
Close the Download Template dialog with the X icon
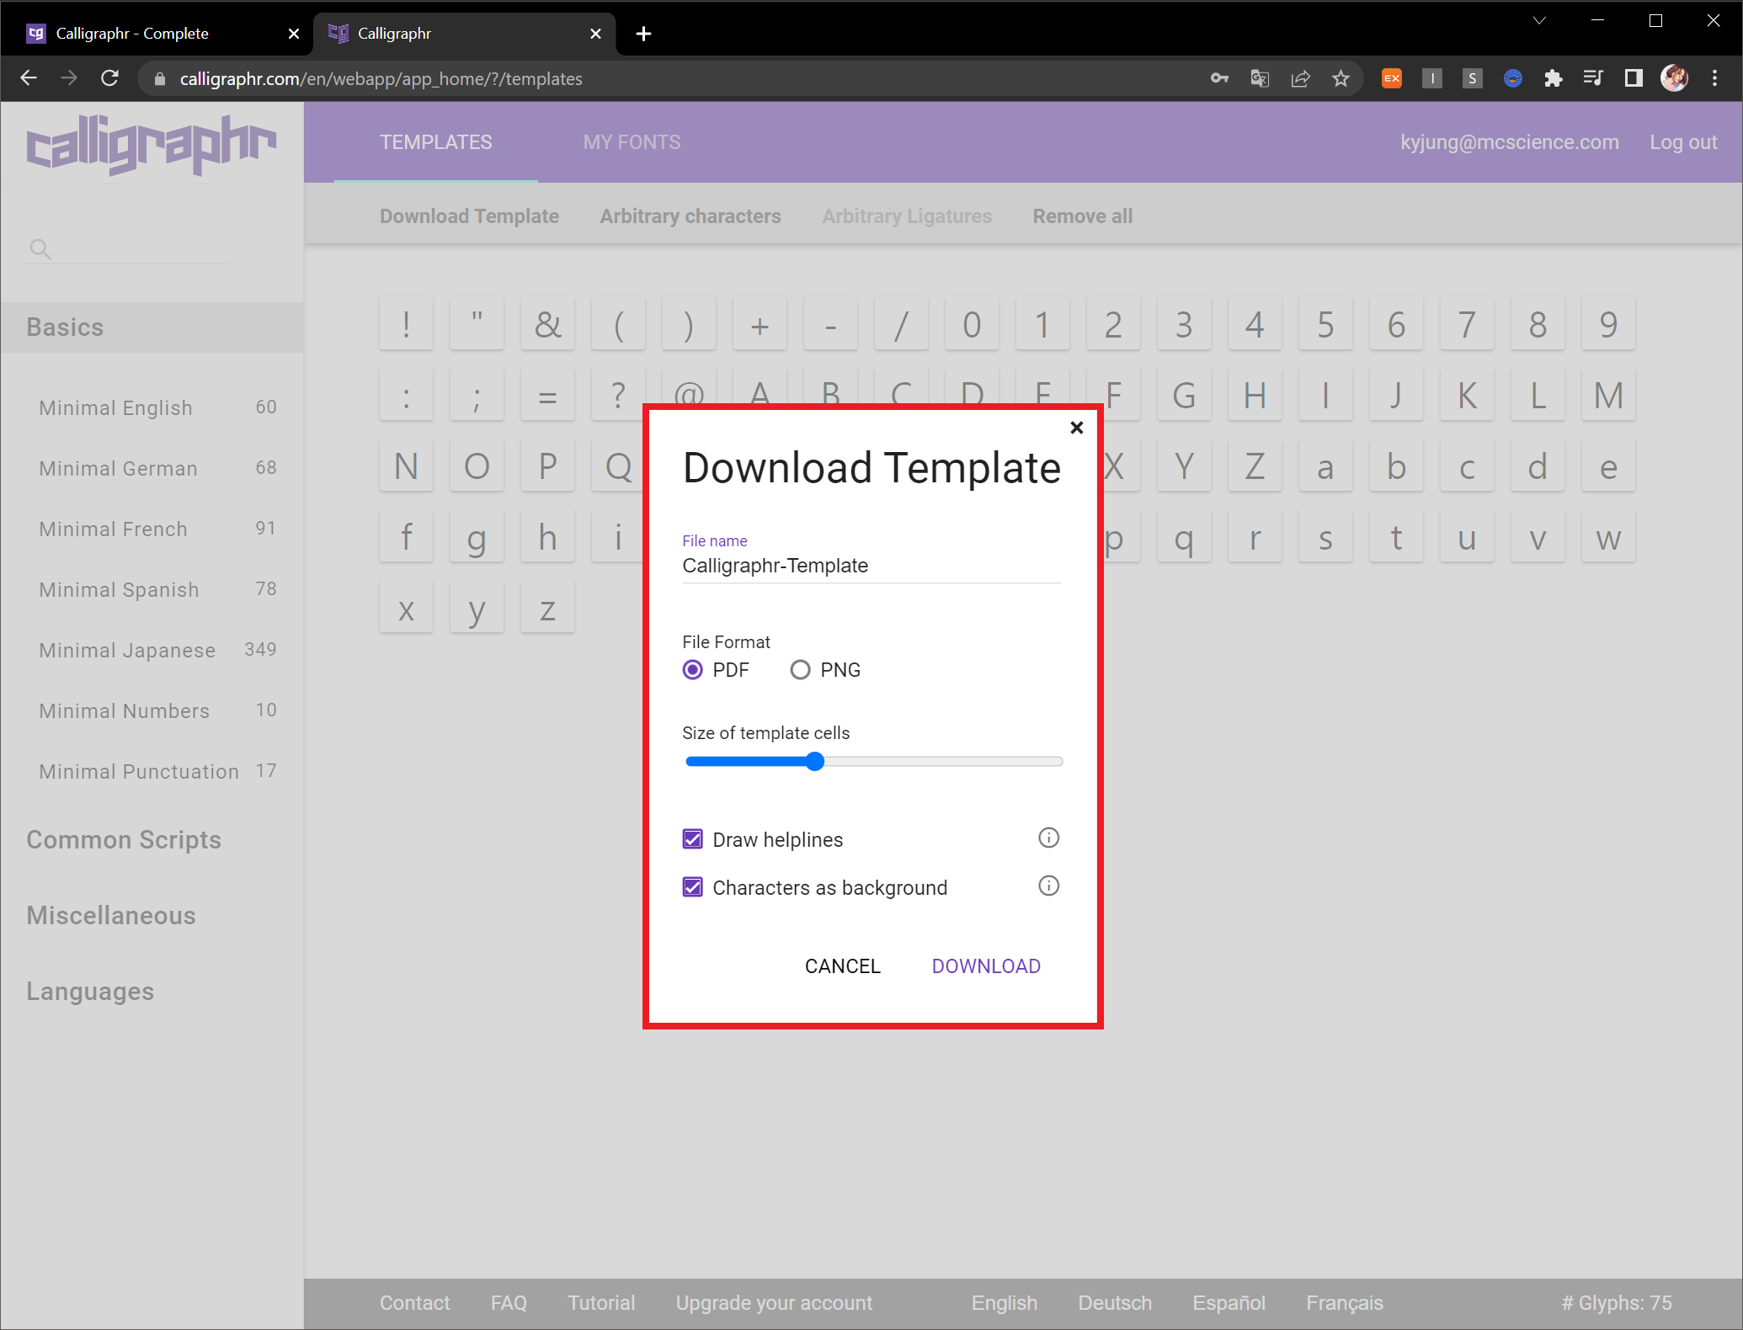[x=1076, y=428]
